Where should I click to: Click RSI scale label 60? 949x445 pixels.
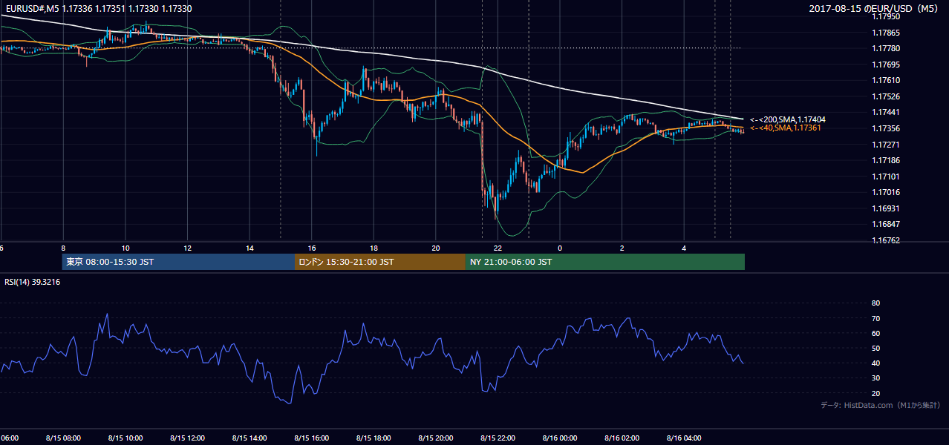875,333
